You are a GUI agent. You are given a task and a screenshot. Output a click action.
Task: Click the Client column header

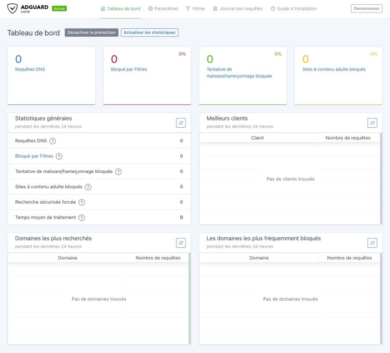click(258, 138)
